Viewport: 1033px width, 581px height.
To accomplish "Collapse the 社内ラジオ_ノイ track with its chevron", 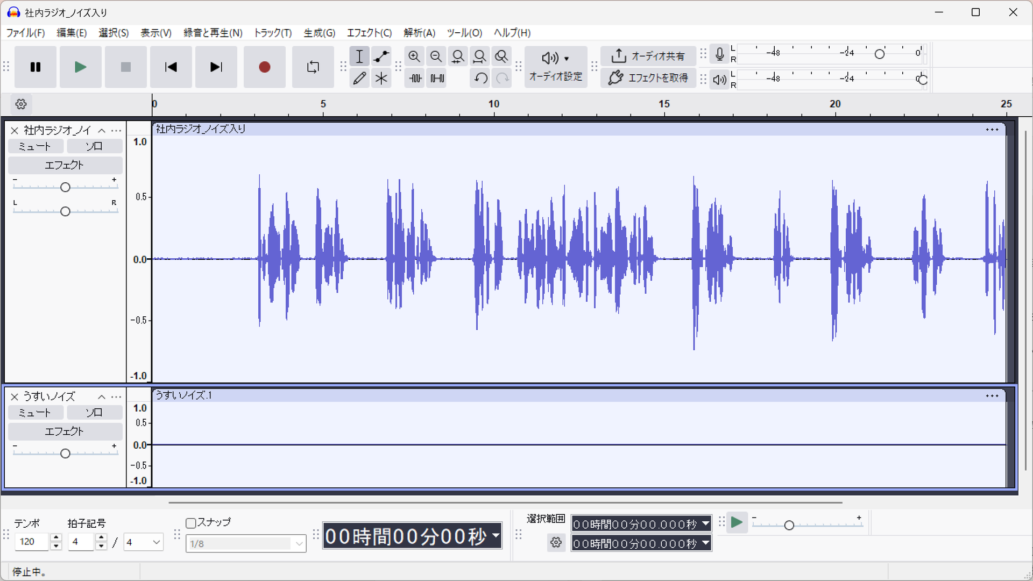I will (102, 131).
